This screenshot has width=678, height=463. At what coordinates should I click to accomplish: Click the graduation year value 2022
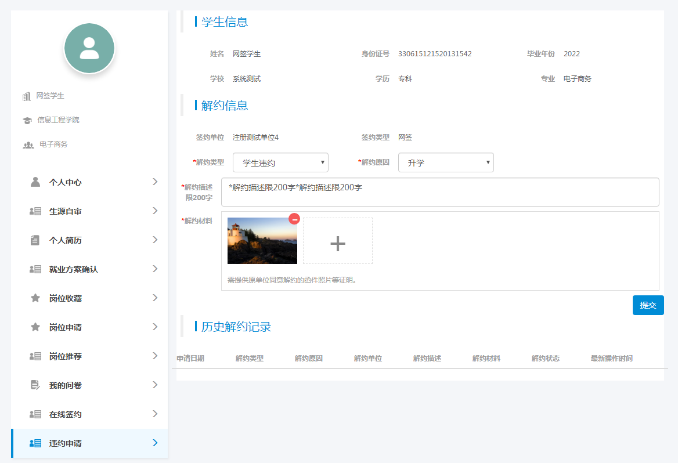[572, 53]
